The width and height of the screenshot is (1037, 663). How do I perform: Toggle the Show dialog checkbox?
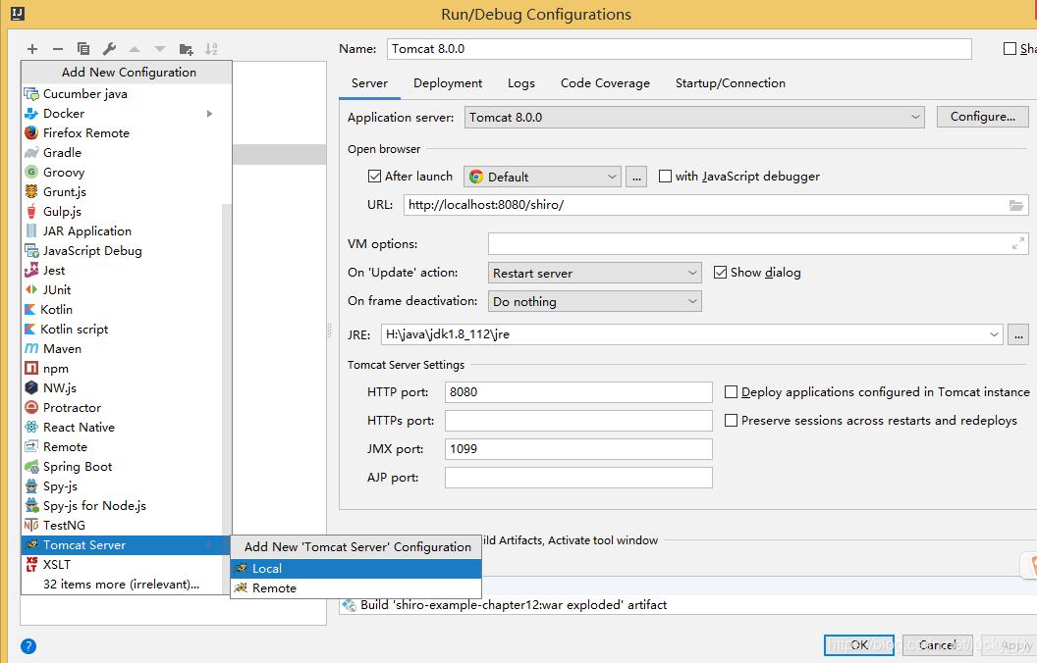[720, 273]
